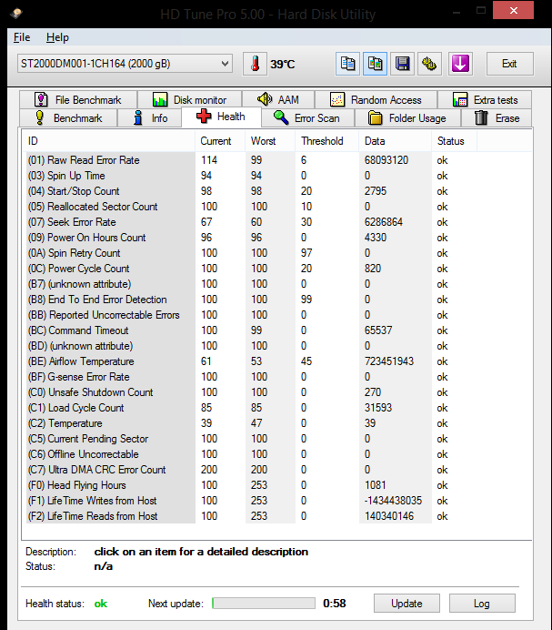
Task: Select the Health tab
Action: [x=221, y=117]
